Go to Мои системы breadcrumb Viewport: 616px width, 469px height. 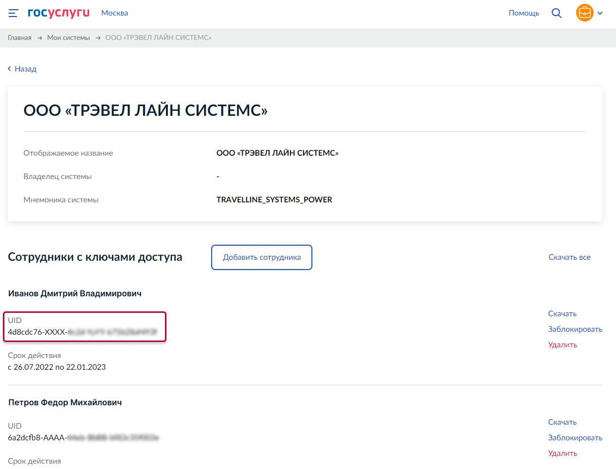(x=69, y=37)
